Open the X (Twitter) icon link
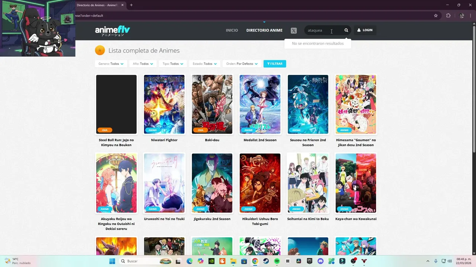This screenshot has width=476, height=267. 294,30
